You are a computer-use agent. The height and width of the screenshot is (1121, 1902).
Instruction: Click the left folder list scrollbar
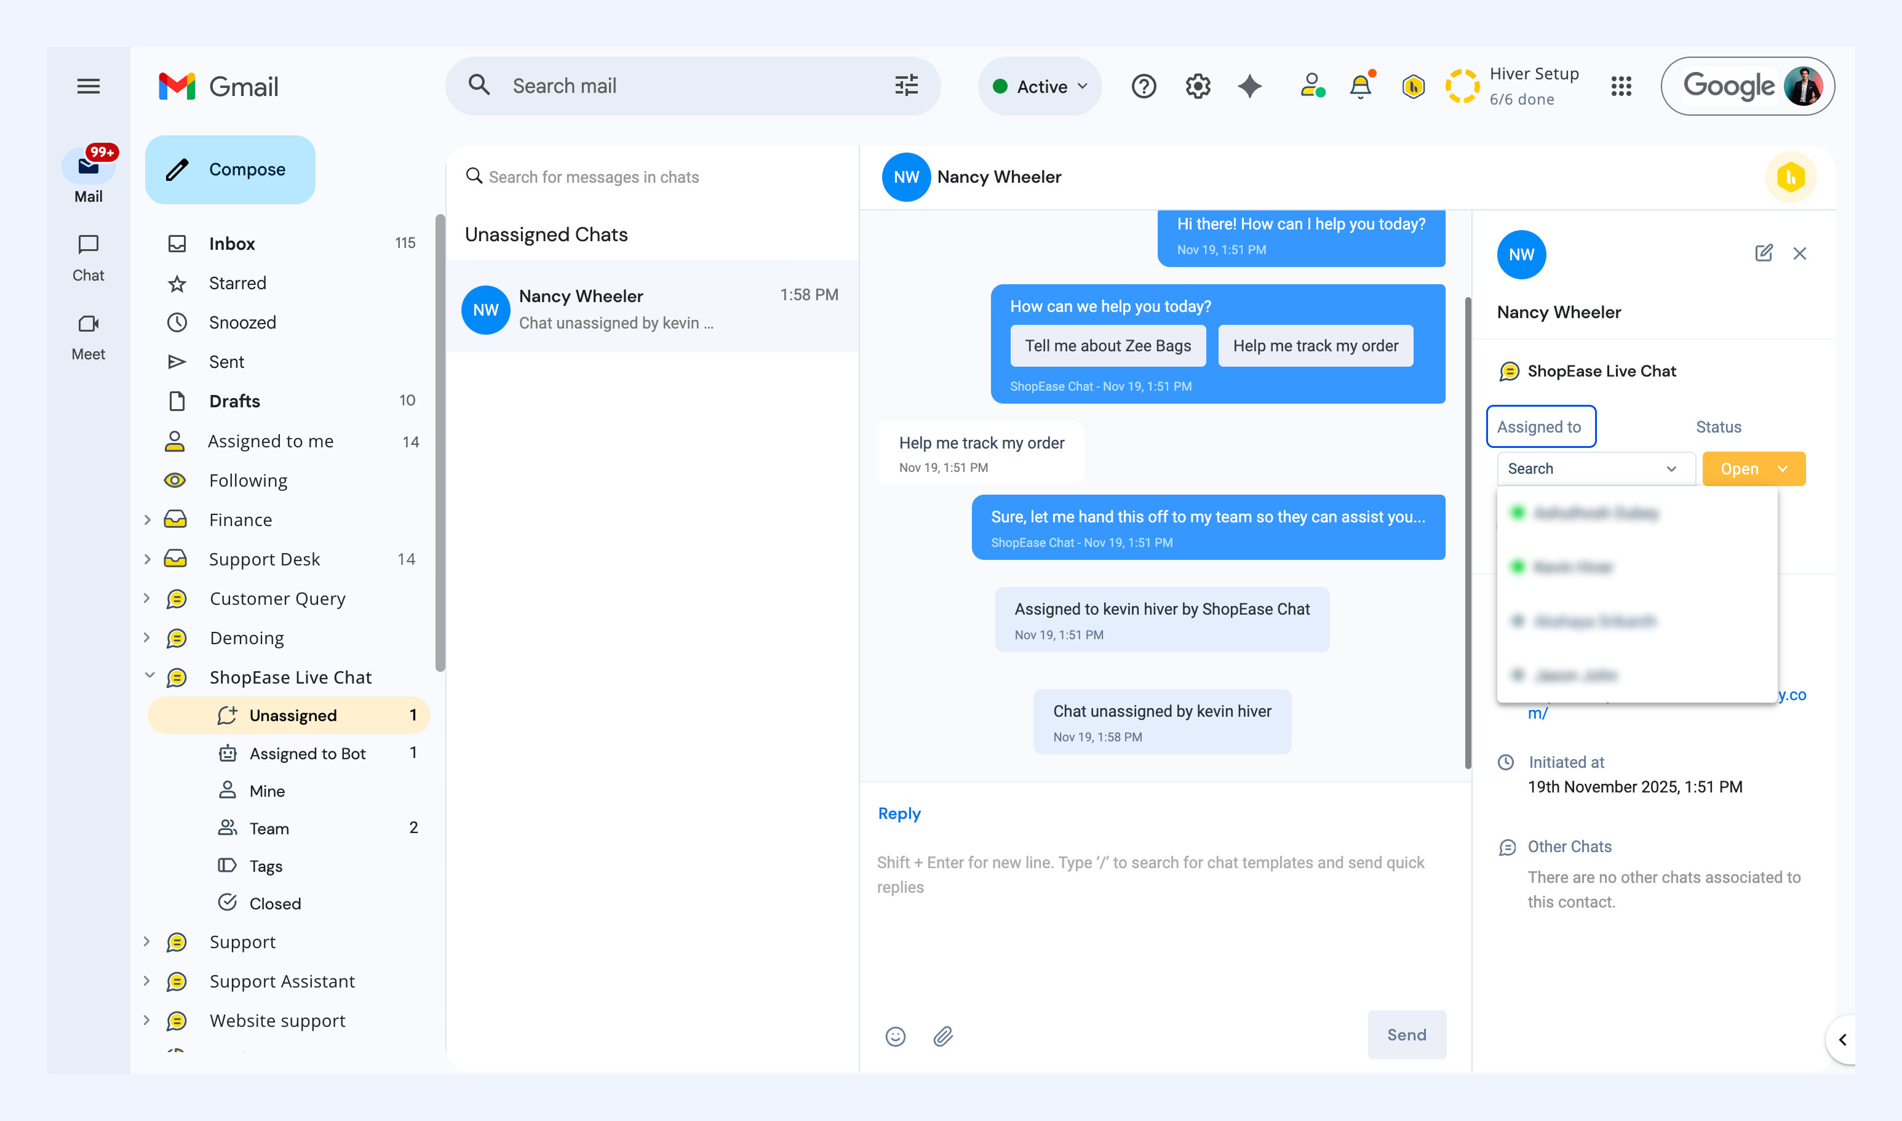tap(440, 444)
